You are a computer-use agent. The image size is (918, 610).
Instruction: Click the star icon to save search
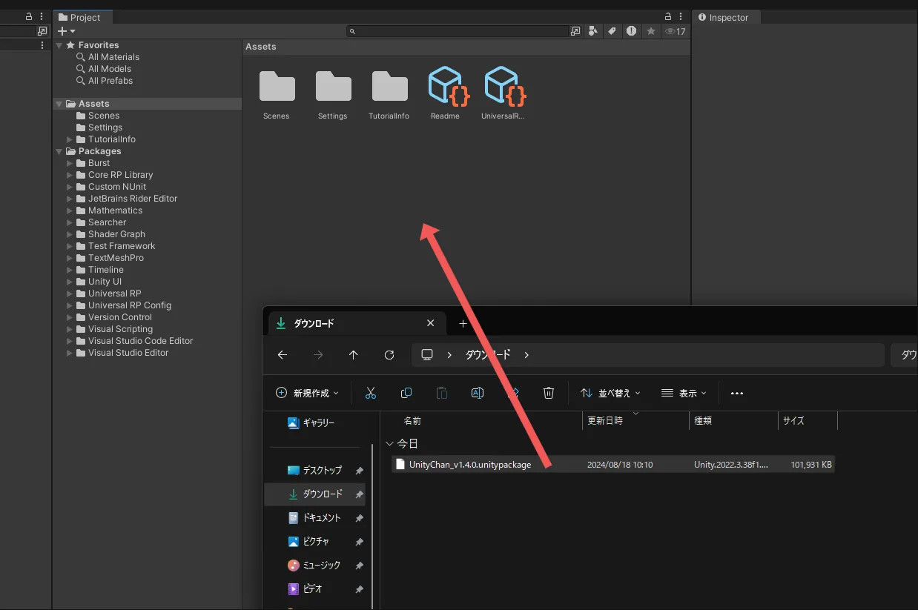pos(650,31)
